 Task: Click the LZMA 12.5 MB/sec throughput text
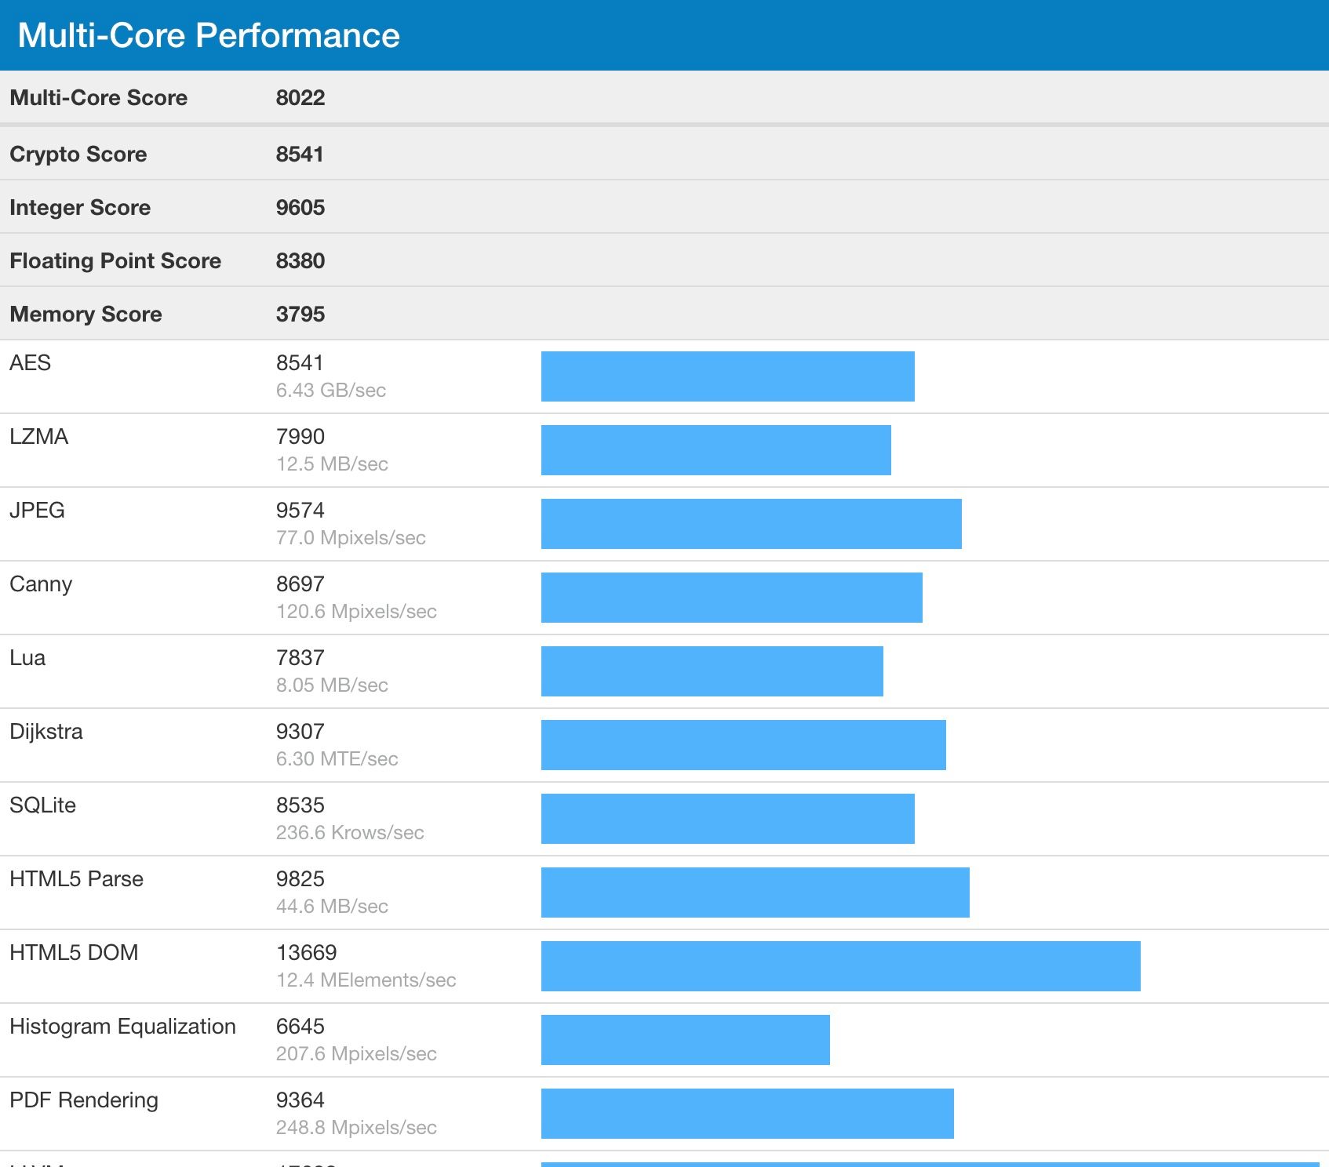pyautogui.click(x=332, y=464)
